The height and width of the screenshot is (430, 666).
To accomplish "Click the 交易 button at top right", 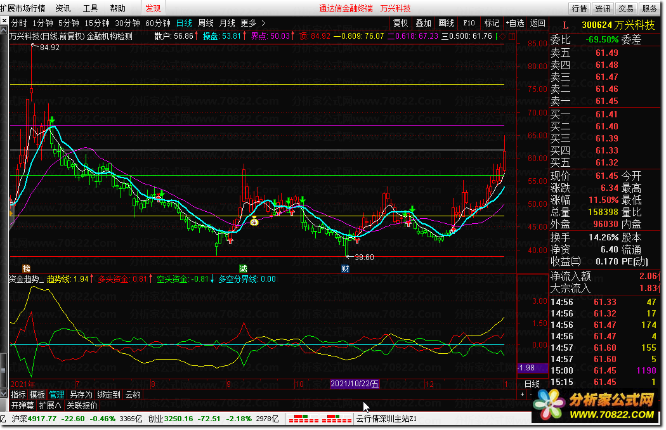I will tap(626, 8).
